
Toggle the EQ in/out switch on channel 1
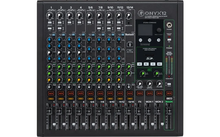coord(54,35)
